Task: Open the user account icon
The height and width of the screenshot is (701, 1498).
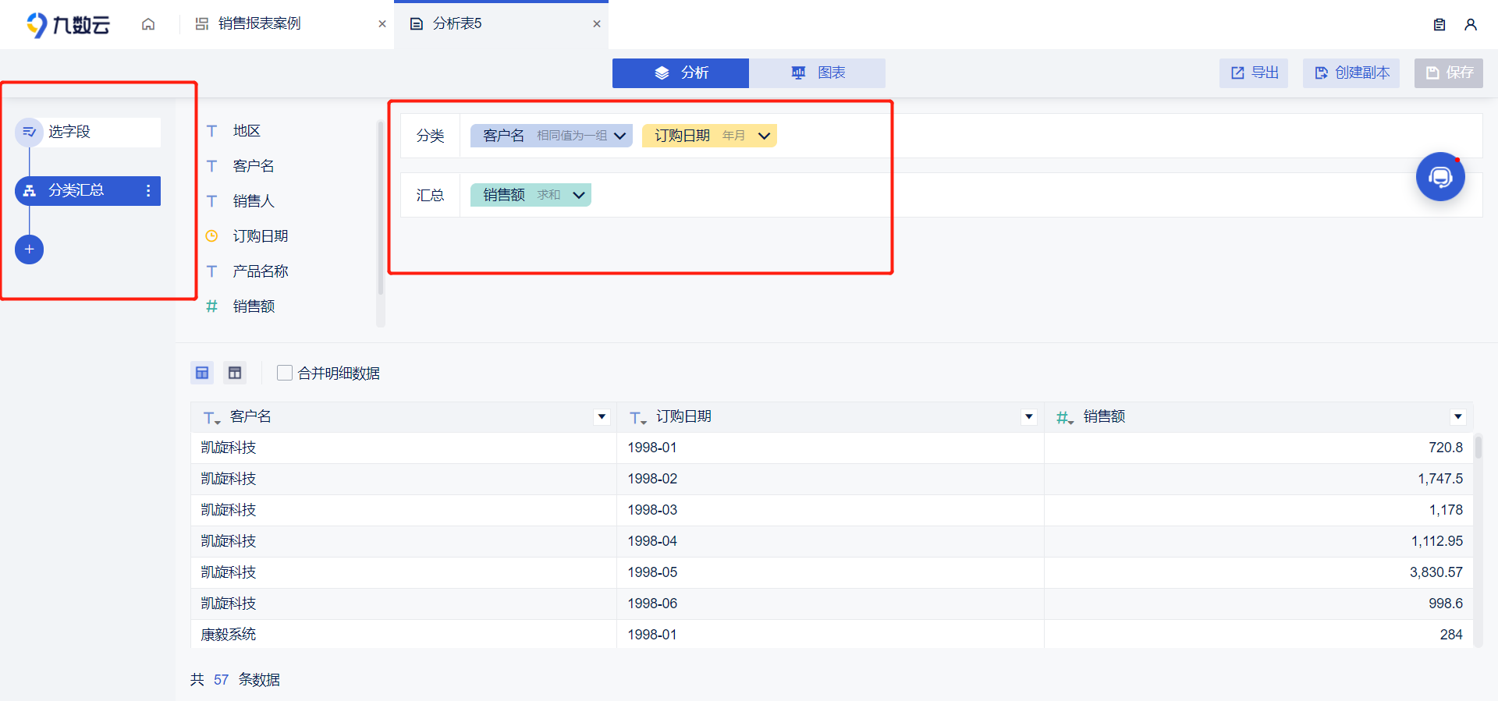Action: coord(1471,25)
